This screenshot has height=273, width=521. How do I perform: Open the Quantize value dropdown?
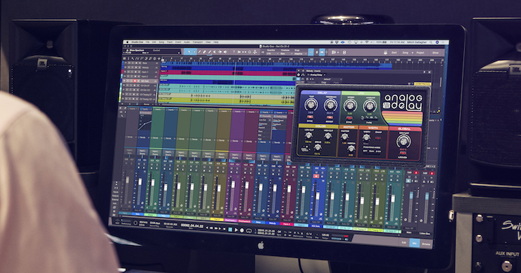[272, 54]
